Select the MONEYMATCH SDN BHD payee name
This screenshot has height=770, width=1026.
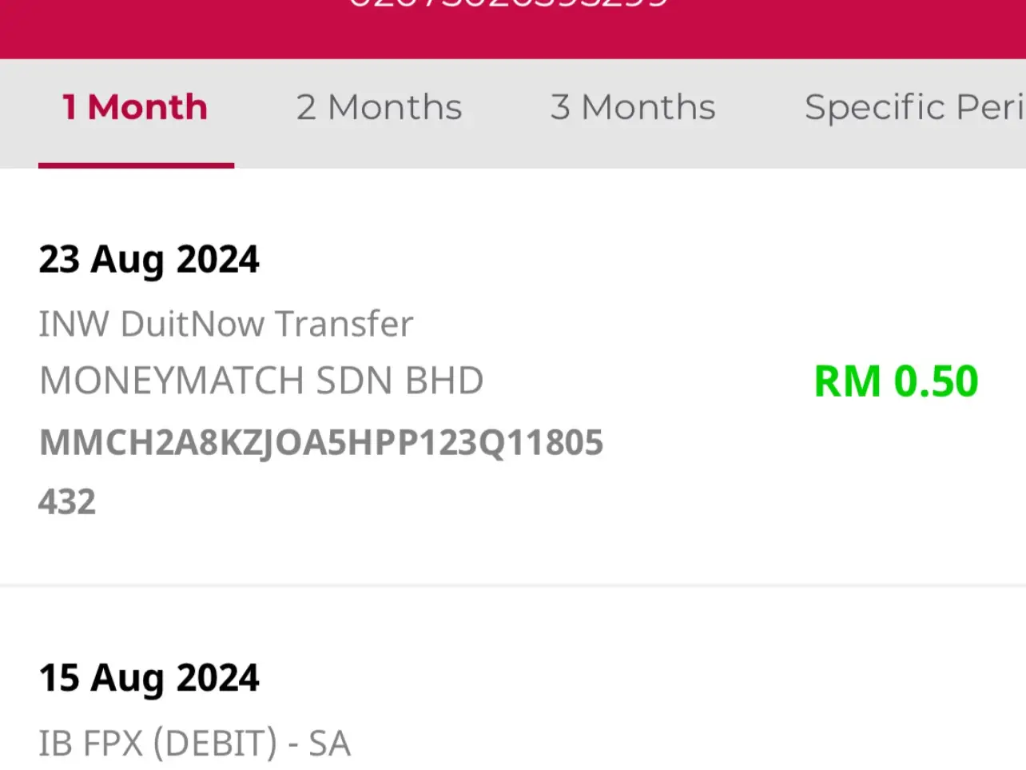click(x=261, y=381)
